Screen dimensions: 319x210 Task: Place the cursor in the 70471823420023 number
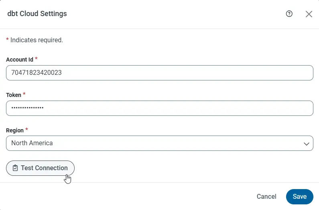tap(37, 73)
